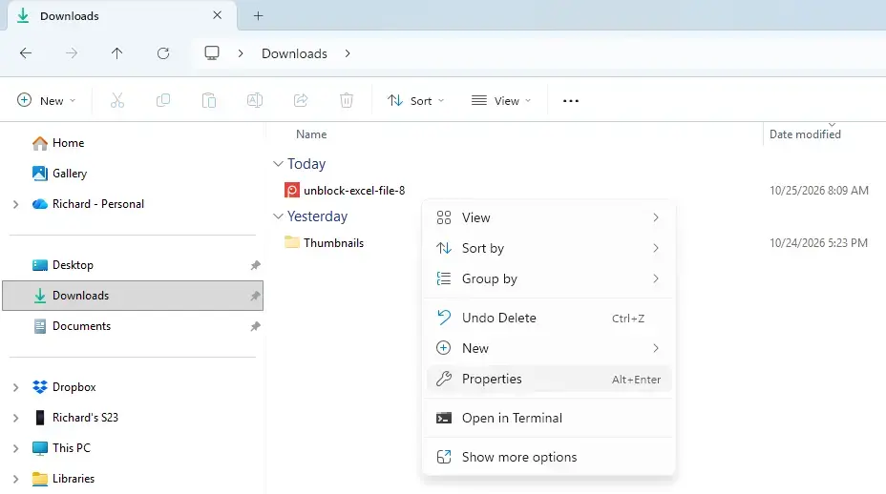Select Dropbox in navigation pane

point(64,387)
